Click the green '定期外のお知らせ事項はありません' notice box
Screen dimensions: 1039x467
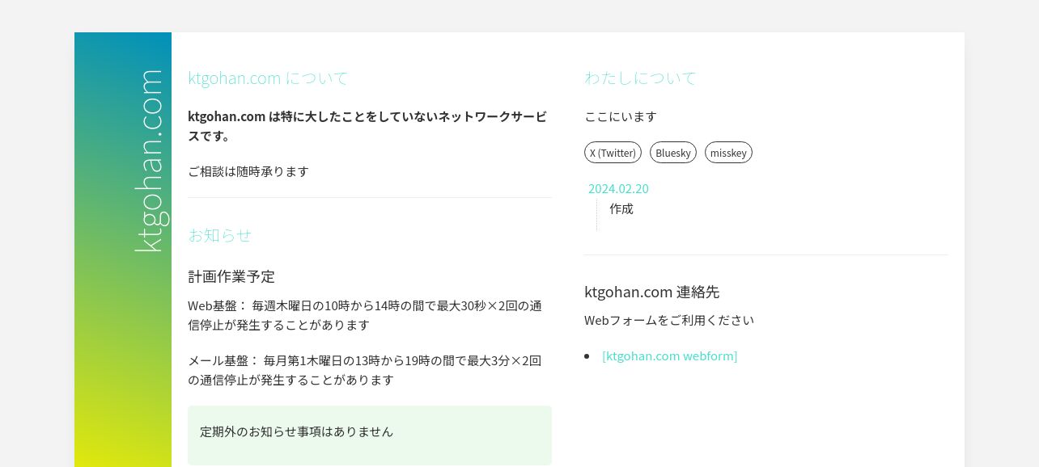[370, 435]
